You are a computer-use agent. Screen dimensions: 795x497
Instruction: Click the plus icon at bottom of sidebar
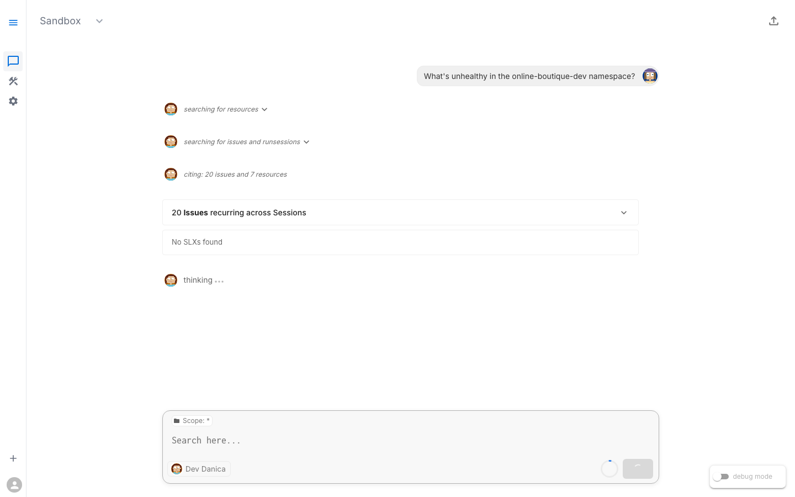tap(13, 458)
